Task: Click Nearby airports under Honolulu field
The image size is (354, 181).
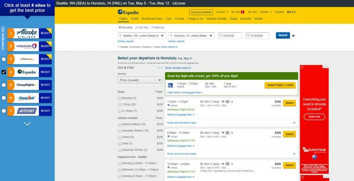Action: pyautogui.click(x=176, y=41)
